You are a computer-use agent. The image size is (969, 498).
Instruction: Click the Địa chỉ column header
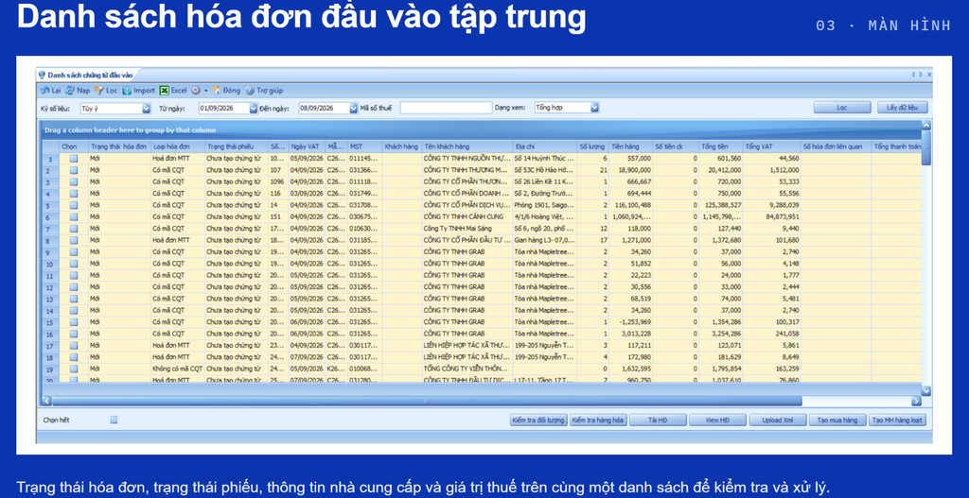tap(544, 146)
